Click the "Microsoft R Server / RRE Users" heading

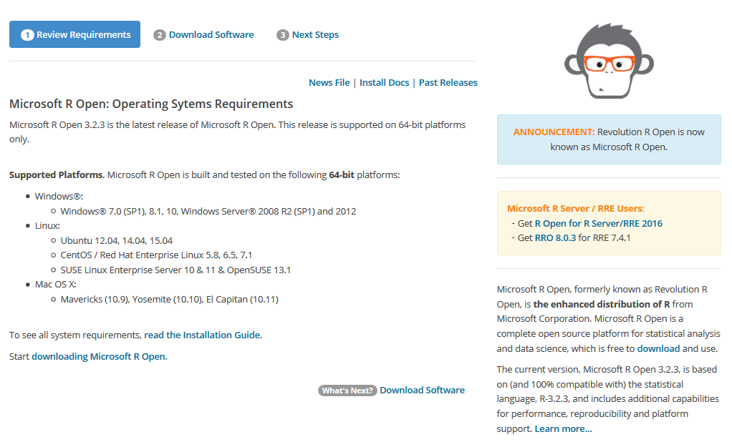click(576, 208)
